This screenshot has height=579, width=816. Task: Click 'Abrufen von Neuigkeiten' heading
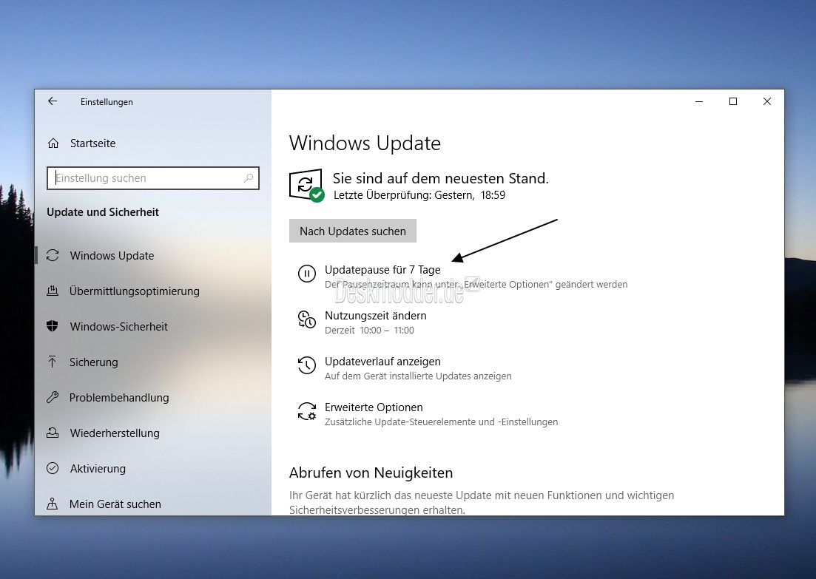371,473
